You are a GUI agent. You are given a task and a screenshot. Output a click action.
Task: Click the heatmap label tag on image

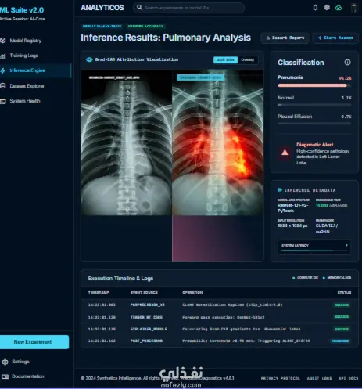tap(200, 77)
